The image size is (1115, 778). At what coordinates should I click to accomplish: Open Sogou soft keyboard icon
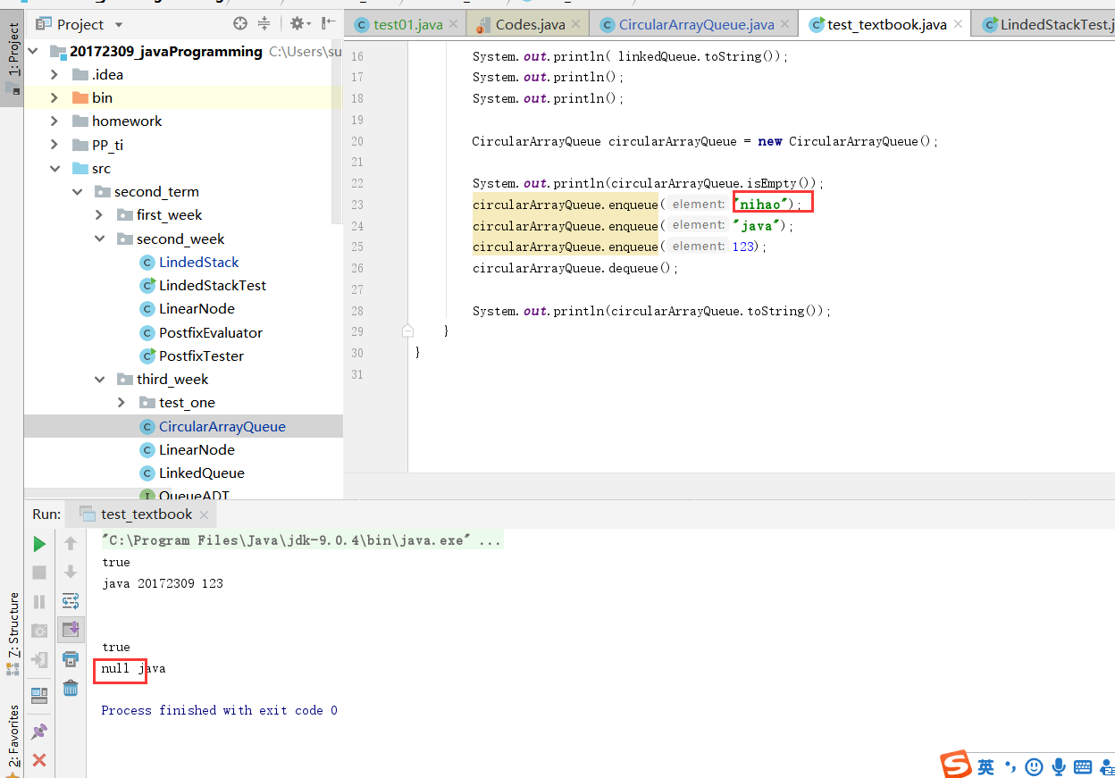(1083, 766)
